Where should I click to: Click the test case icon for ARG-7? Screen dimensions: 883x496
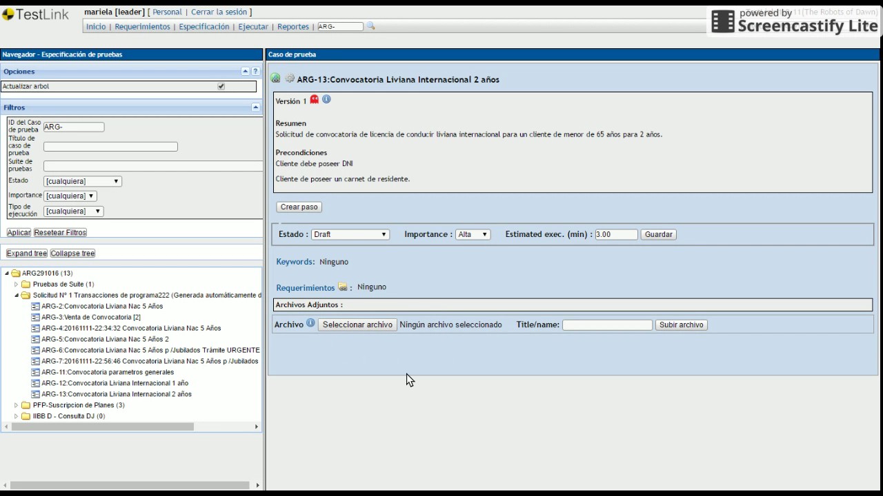tap(35, 361)
